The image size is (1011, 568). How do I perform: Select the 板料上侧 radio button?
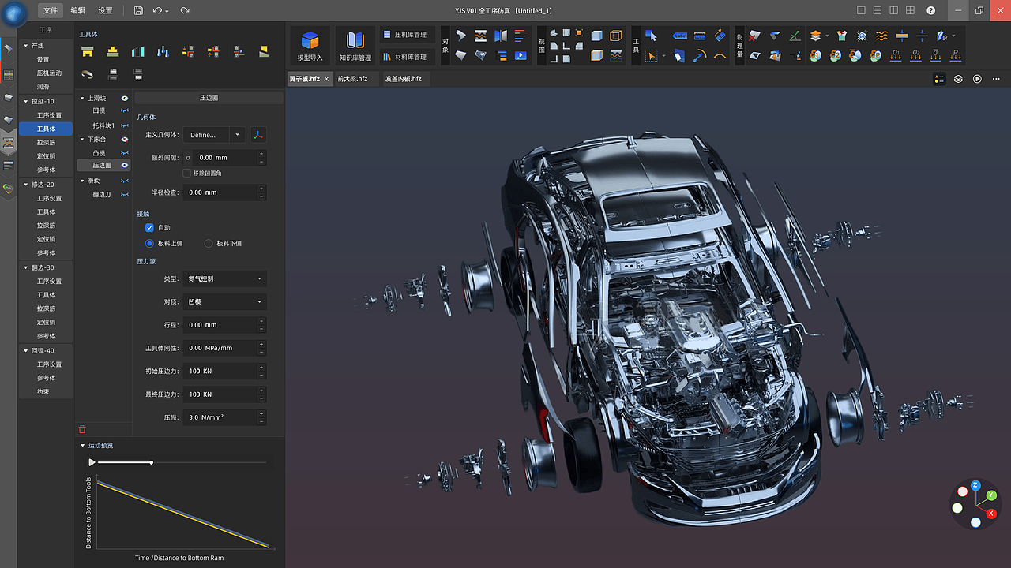click(149, 244)
